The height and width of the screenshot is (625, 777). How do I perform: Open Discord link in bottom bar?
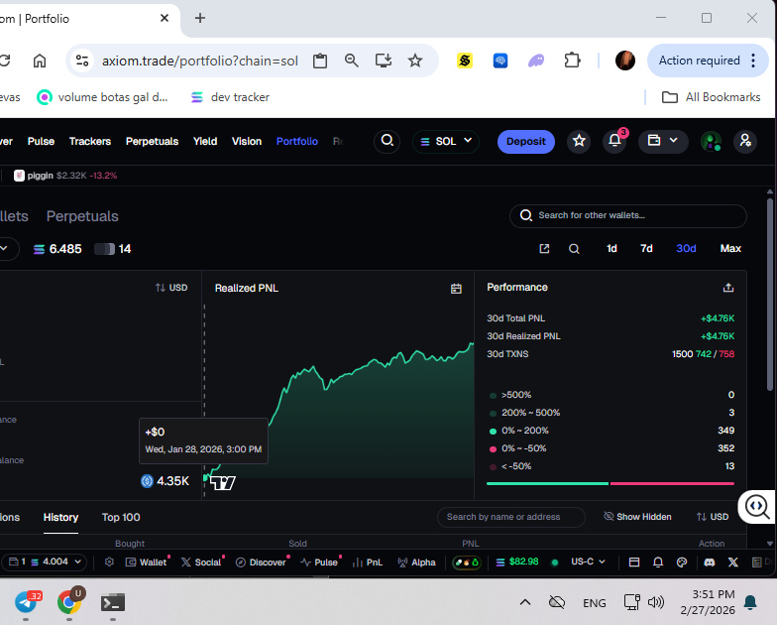[710, 562]
